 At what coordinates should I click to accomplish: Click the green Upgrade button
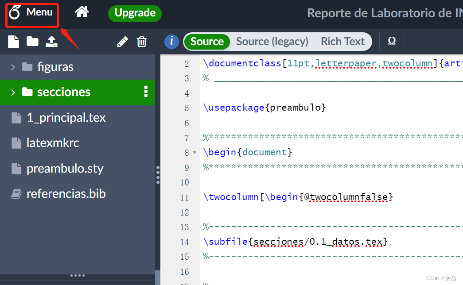135,13
